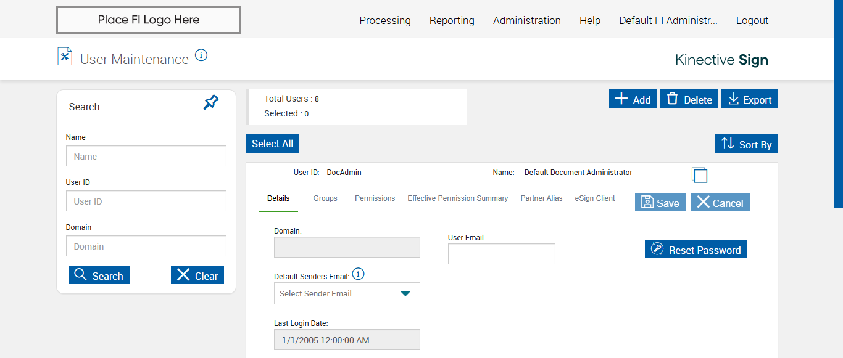
Task: Switch to the Permissions tab
Action: [375, 198]
